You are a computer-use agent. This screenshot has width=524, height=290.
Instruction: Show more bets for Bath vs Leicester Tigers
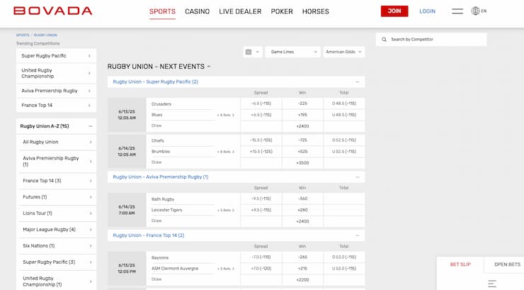(x=226, y=211)
